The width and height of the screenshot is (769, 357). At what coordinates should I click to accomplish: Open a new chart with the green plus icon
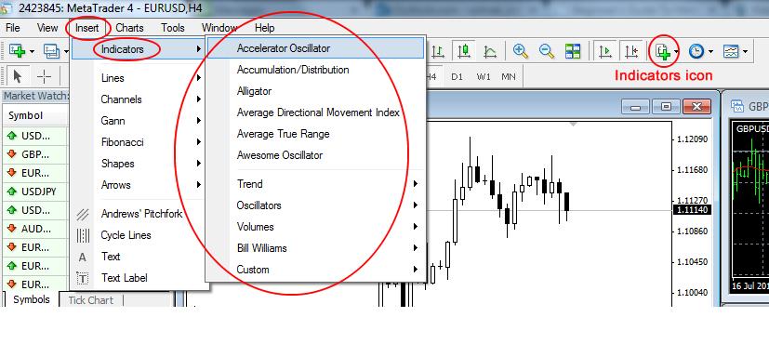coord(17,50)
